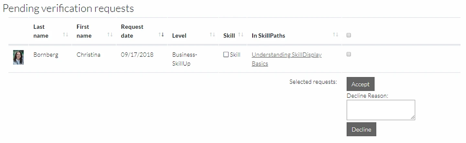Click the sort arrows beside Last name

pos(66,35)
